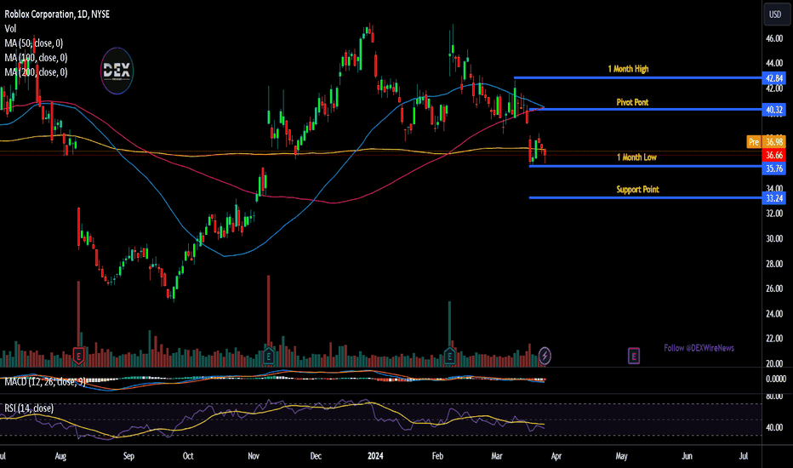Click the Oct label on time axis
Screen dimensions: 793x468
click(x=188, y=456)
